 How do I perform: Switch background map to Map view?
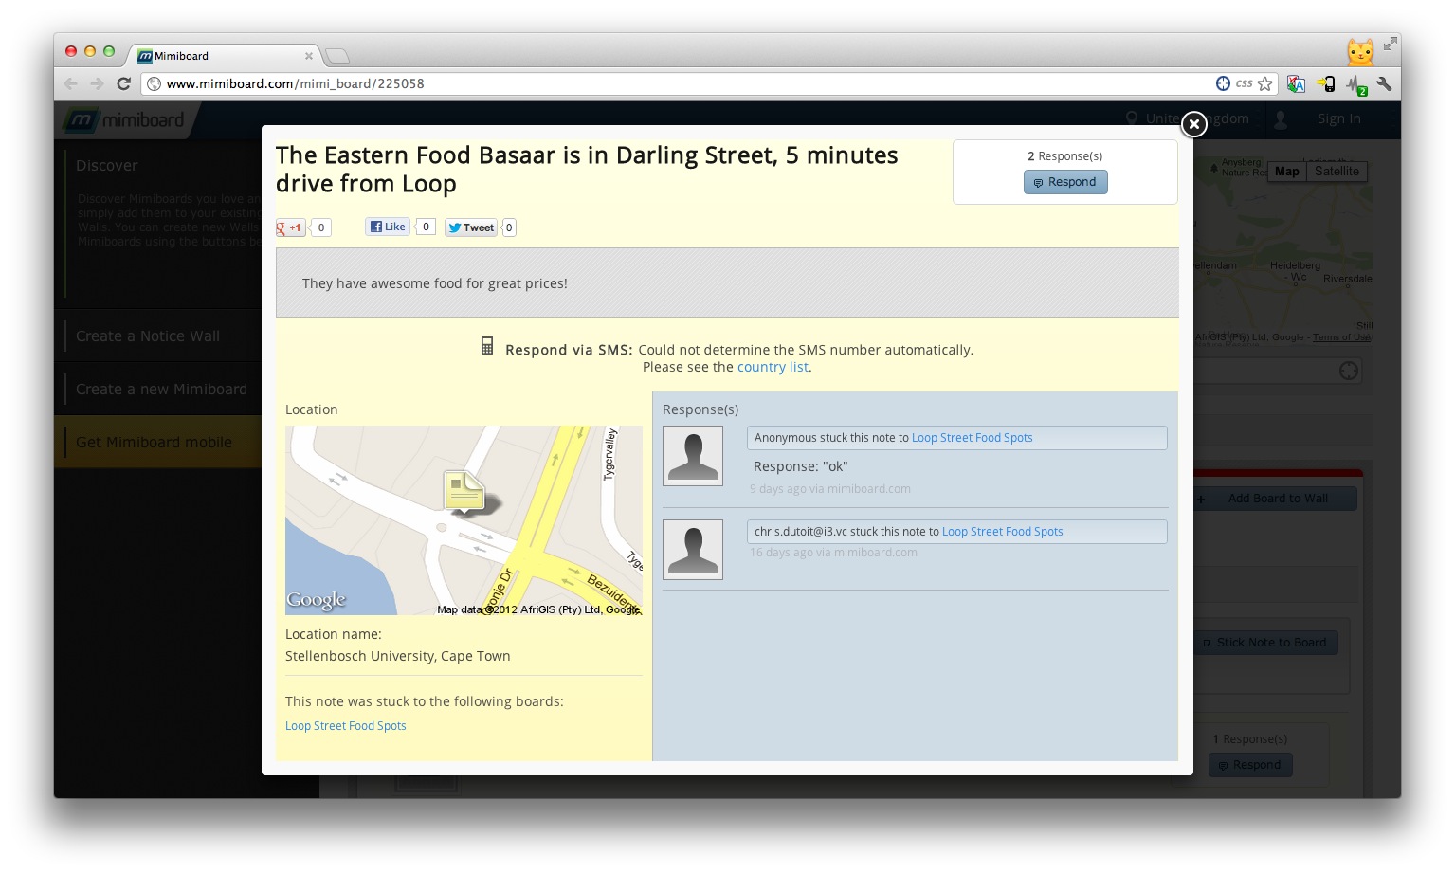pos(1286,172)
